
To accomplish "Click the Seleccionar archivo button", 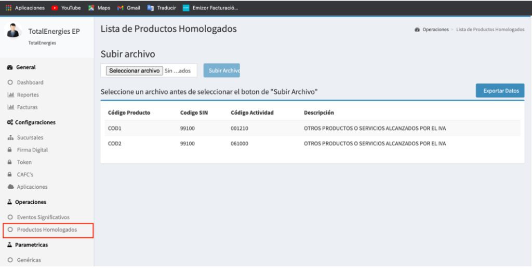I will pos(135,70).
